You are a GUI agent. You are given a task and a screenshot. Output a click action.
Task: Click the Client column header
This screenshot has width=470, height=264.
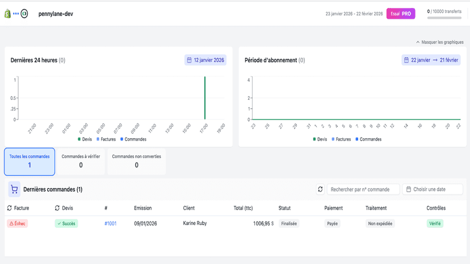(189, 208)
